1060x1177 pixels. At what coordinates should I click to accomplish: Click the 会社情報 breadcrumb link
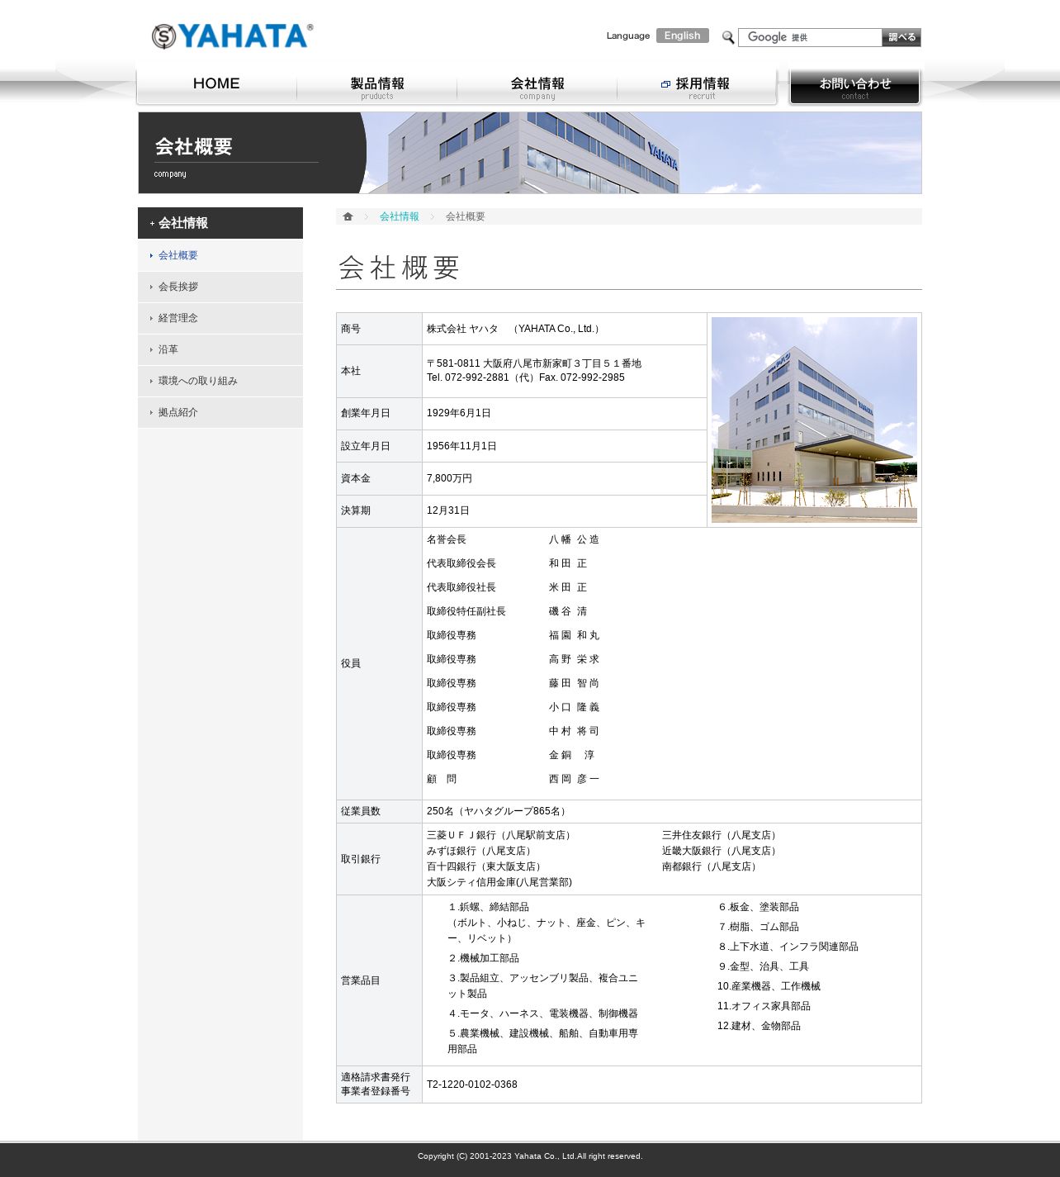[x=400, y=216]
